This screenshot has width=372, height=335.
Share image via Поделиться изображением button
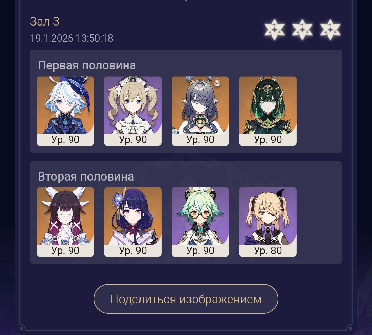(186, 299)
